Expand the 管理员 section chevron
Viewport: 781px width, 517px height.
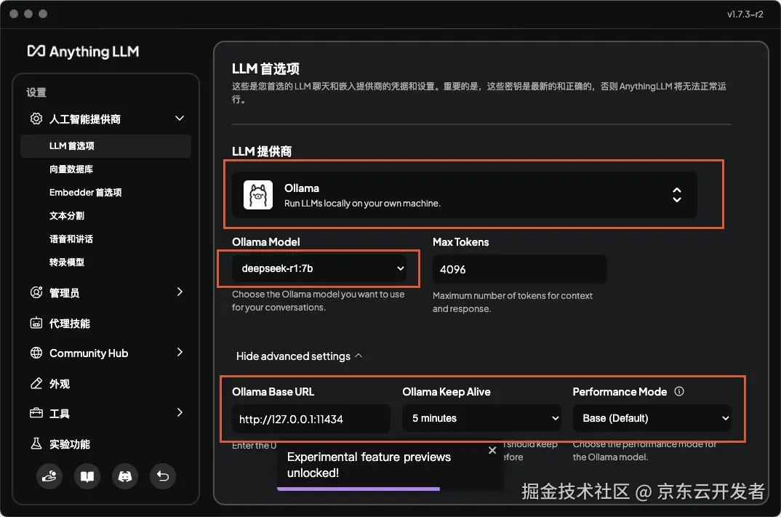coord(180,292)
